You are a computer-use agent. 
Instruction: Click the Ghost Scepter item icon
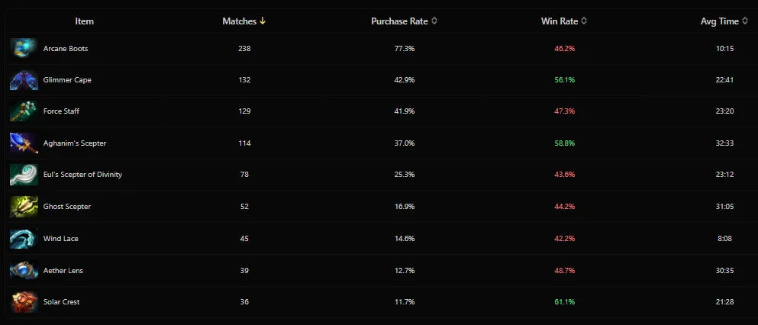(23, 207)
